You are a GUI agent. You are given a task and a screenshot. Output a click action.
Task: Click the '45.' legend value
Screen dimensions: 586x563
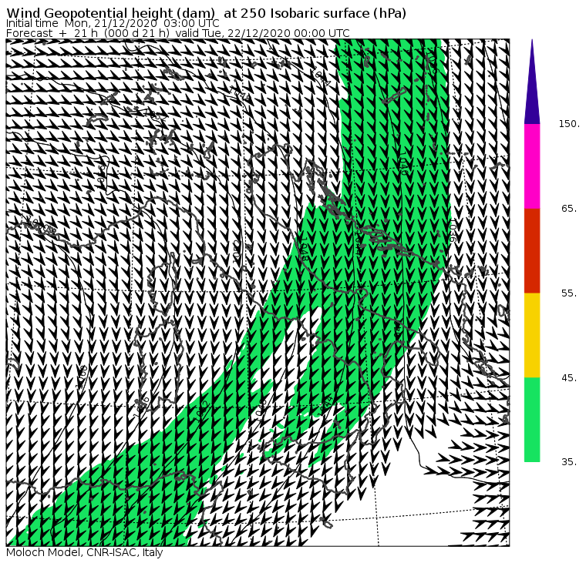click(569, 378)
